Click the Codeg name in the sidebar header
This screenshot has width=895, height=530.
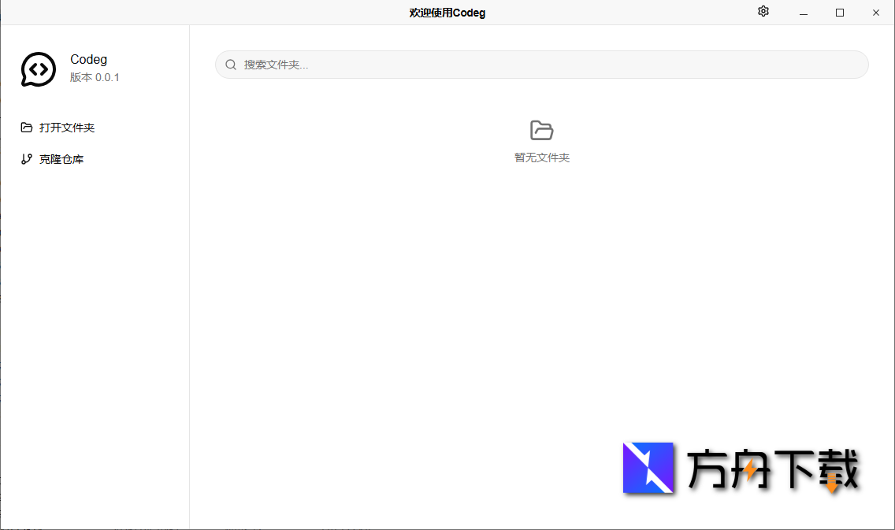pos(88,59)
